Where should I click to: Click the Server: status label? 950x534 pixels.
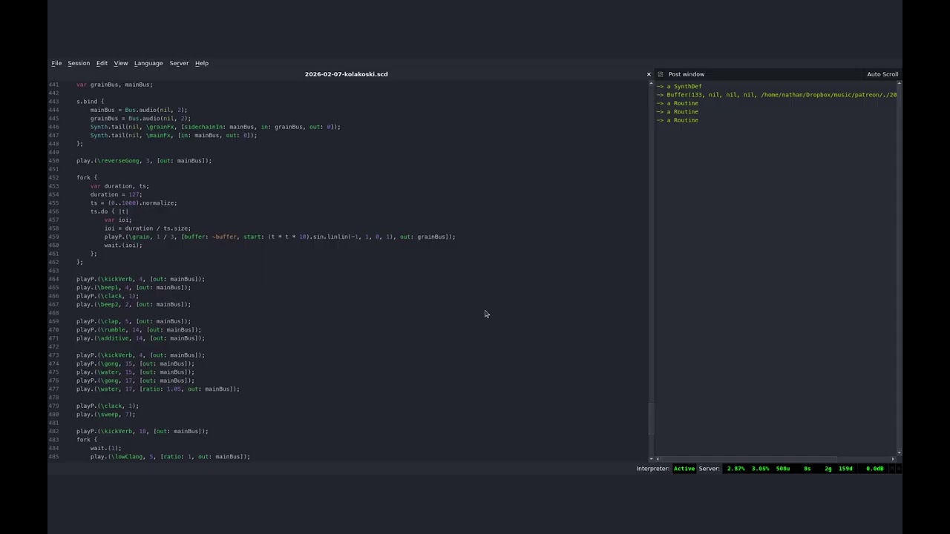pyautogui.click(x=709, y=469)
